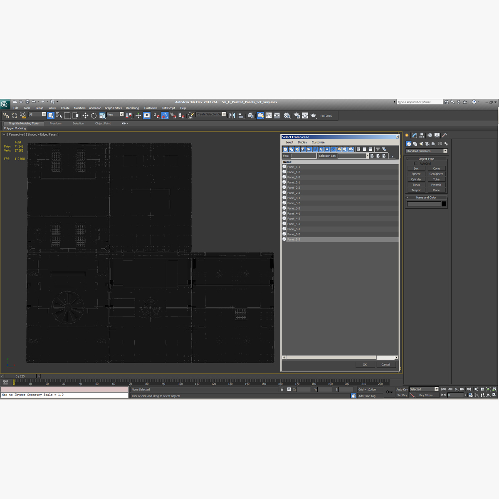
Task: Select the Lights category icon
Action: (421, 144)
